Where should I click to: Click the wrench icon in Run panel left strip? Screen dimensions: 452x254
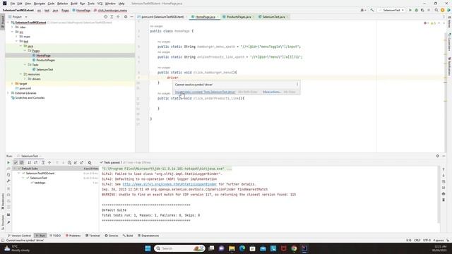[8, 181]
